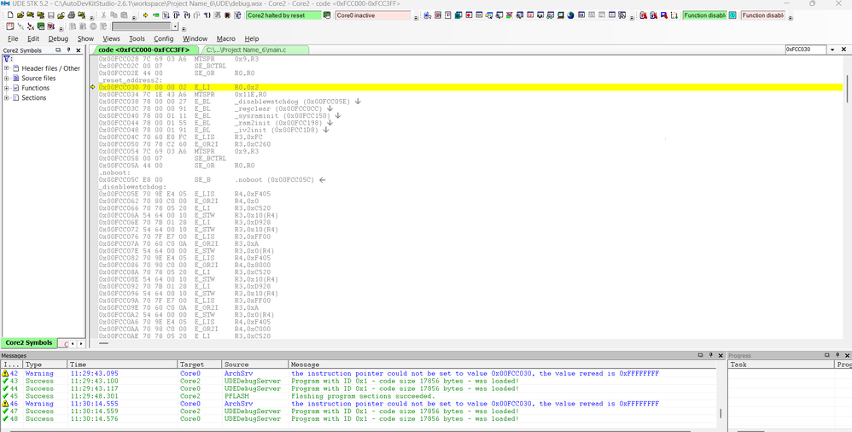Open the overflow chevron after the file toolbar
The image size is (852, 432).
click(x=92, y=18)
